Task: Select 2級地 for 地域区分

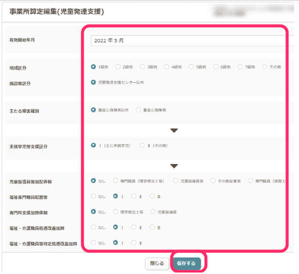Action: click(118, 67)
